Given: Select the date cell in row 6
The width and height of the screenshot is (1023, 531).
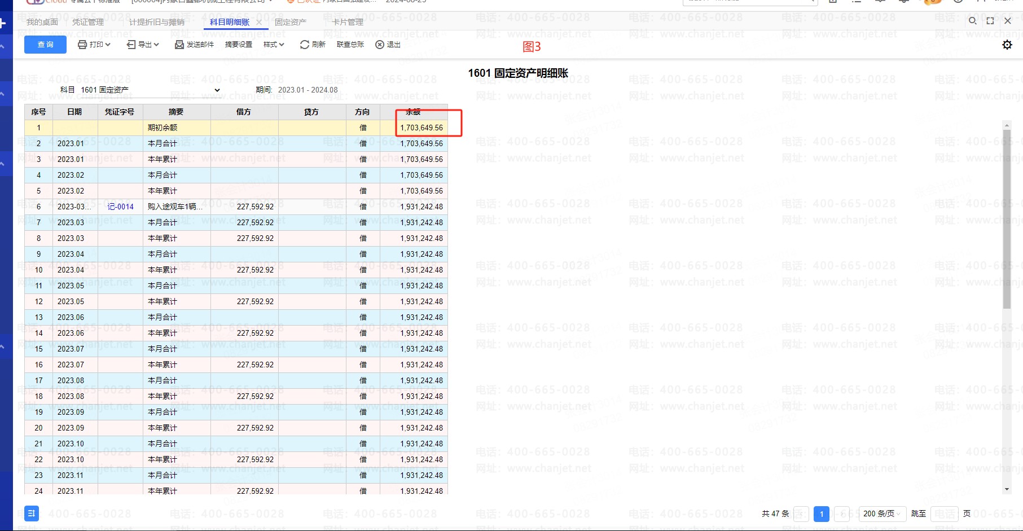Looking at the screenshot, I should click(75, 207).
